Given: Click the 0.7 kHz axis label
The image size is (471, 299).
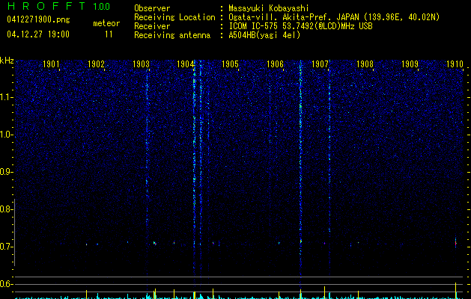Looking at the screenshot, I should (6, 247).
